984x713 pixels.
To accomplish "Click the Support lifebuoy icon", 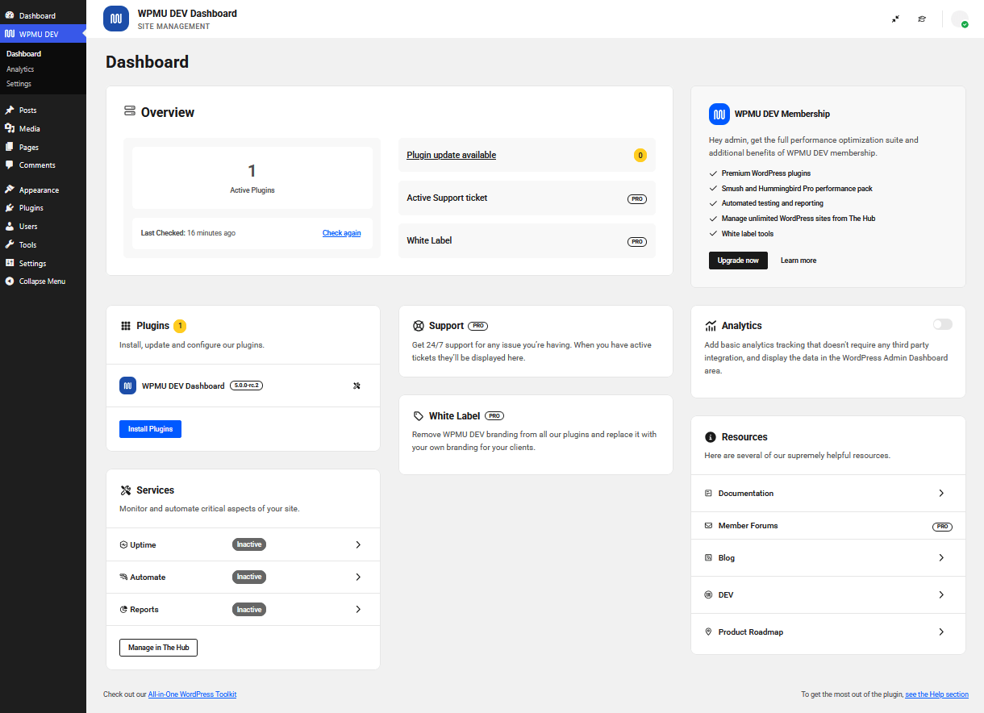I will (418, 326).
